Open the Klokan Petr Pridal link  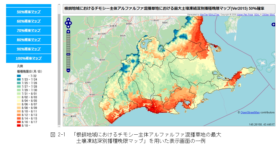click(245, 14)
